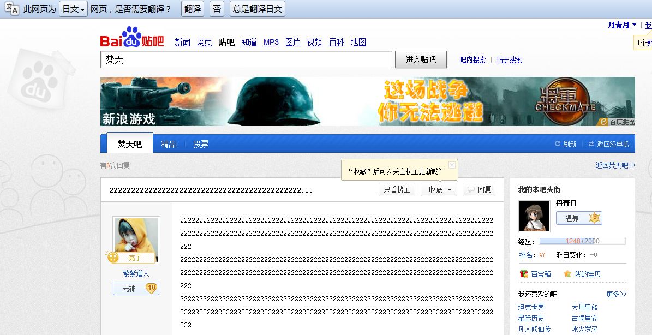The height and width of the screenshot is (335, 652).
Task: Switch to the 焚天吧 tab
Action: point(130,144)
